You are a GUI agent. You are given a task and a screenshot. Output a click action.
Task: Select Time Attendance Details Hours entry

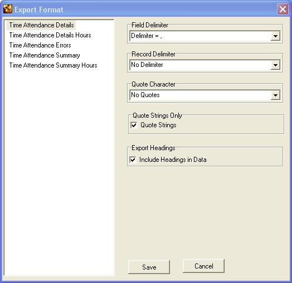point(50,35)
